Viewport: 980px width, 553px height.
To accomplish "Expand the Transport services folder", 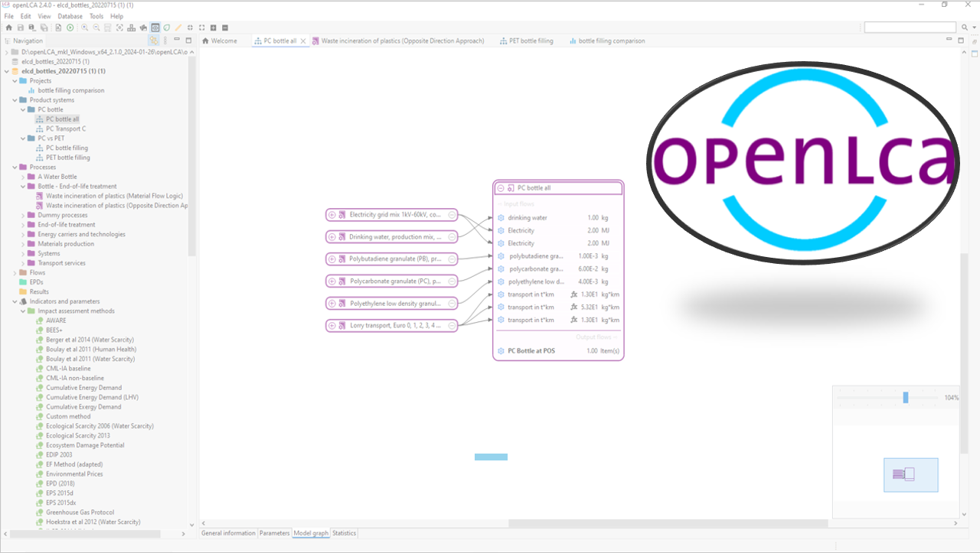I will 23,263.
